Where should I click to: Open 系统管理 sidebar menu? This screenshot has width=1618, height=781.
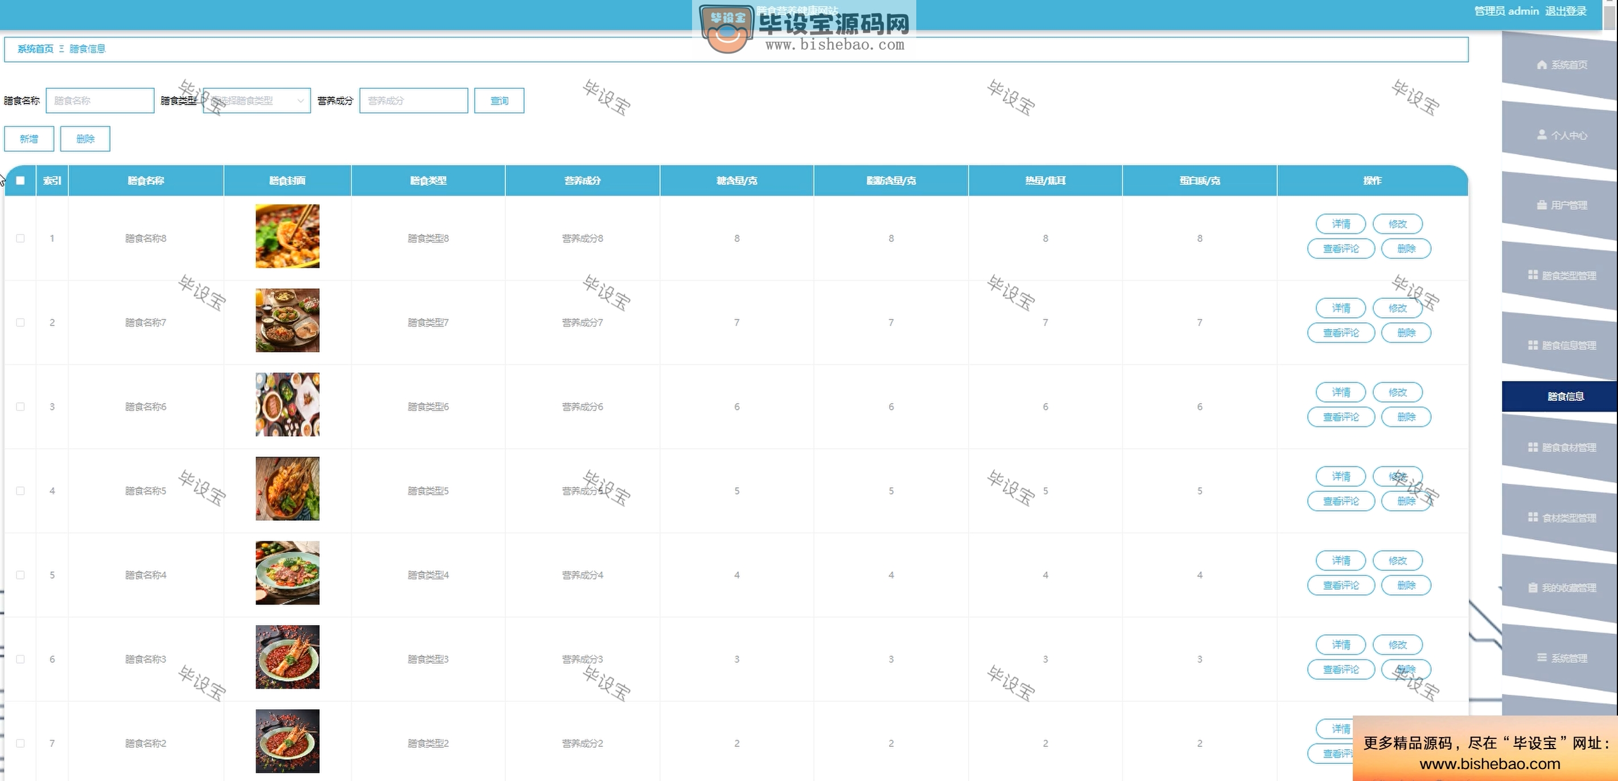pos(1559,658)
